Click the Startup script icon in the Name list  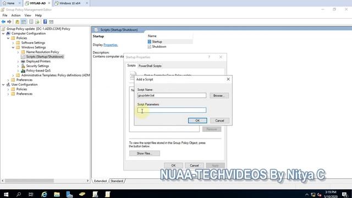[150, 42]
